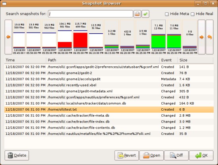The width and height of the screenshot is (218, 165).
Task: Select the 06:30:00 PM green snapshot bar
Action: 159,37
